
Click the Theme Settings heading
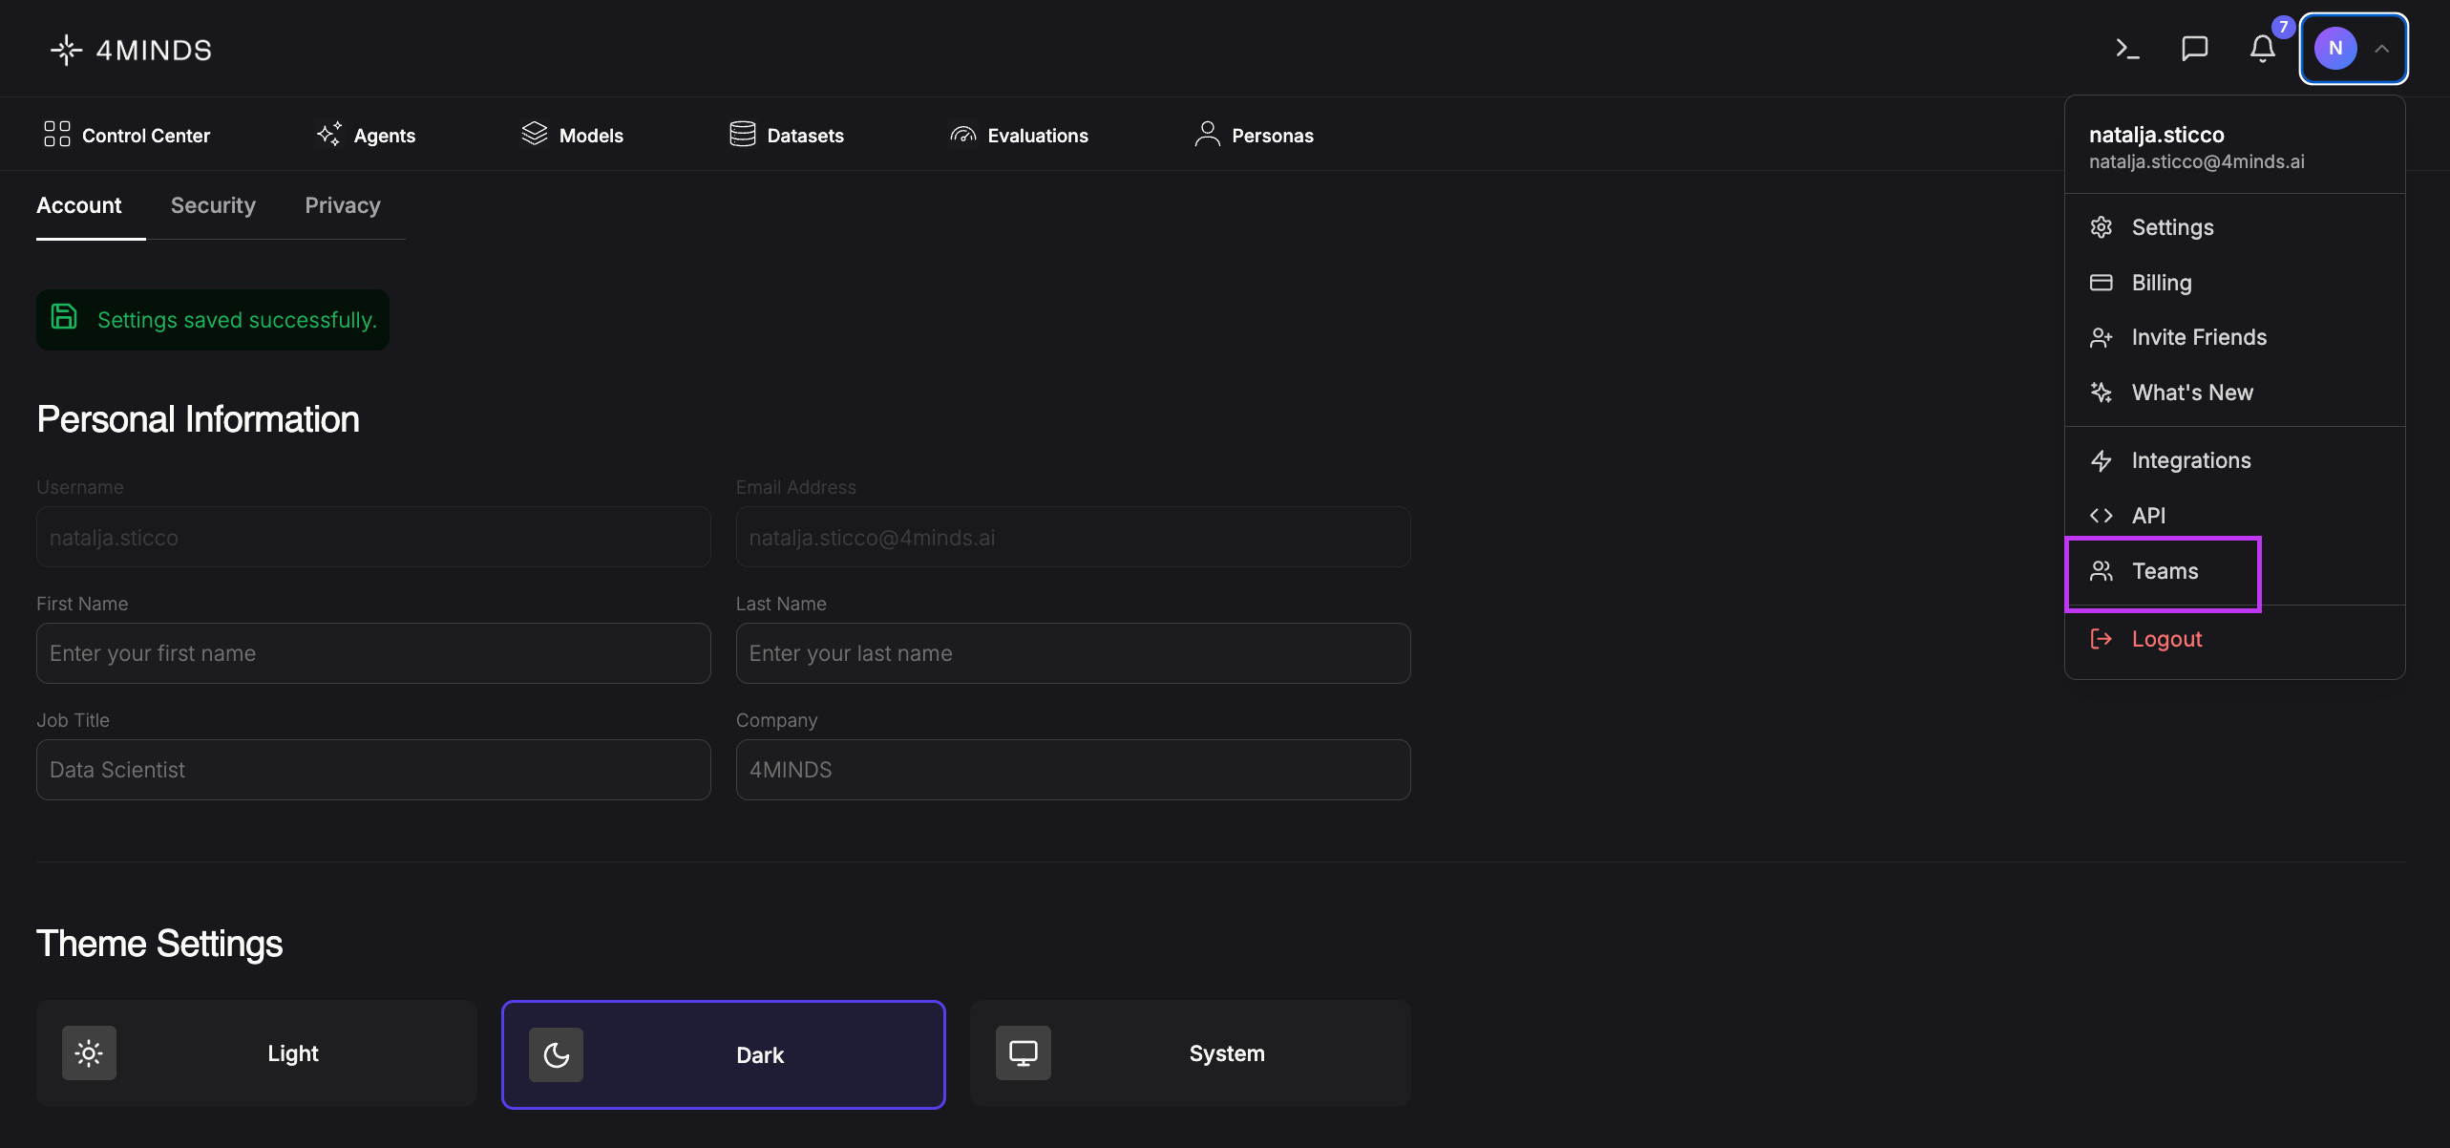pyautogui.click(x=159, y=944)
